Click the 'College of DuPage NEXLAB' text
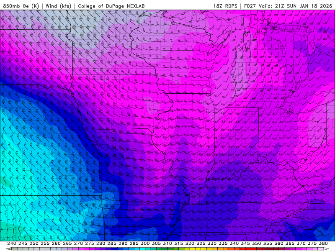The height and width of the screenshot is (251, 335). coord(111,6)
